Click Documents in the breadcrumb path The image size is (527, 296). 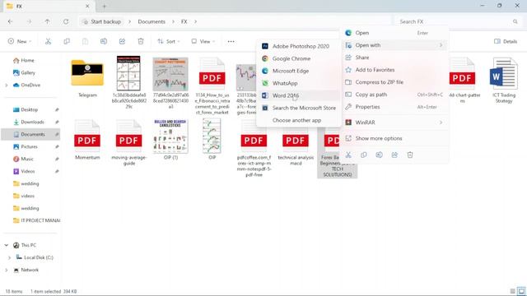click(x=152, y=21)
